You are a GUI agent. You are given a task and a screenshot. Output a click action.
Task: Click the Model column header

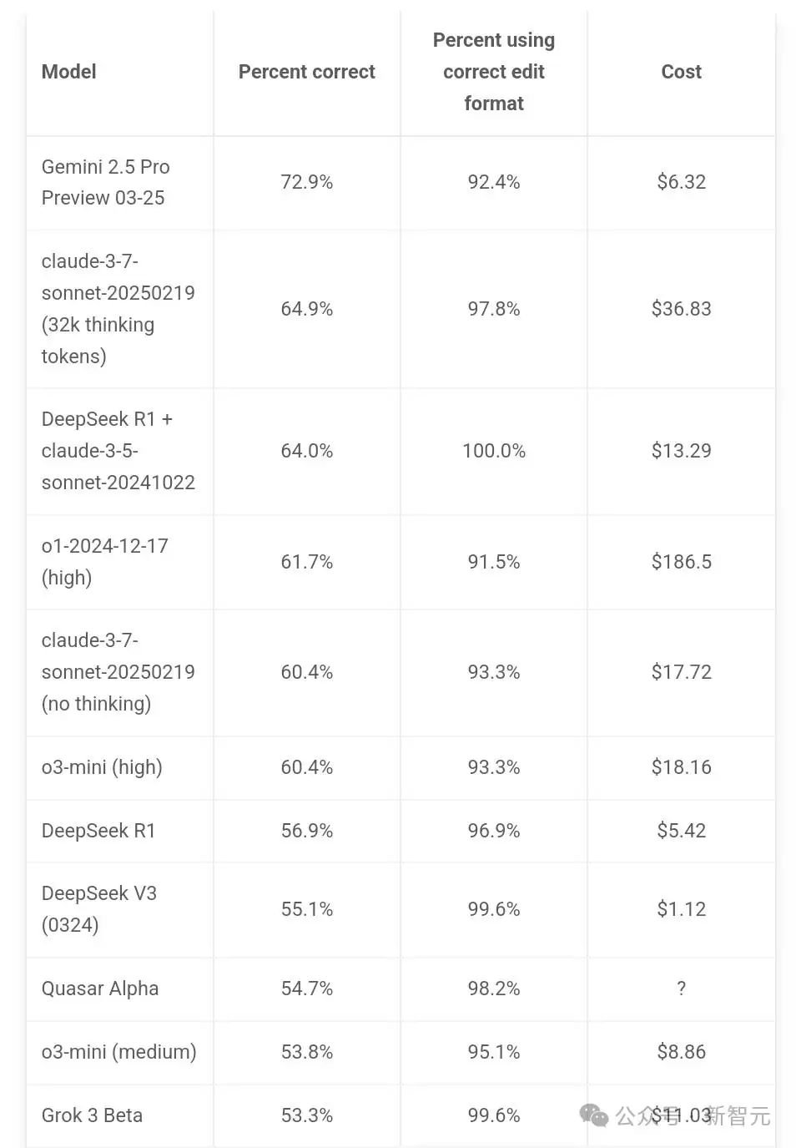click(69, 72)
